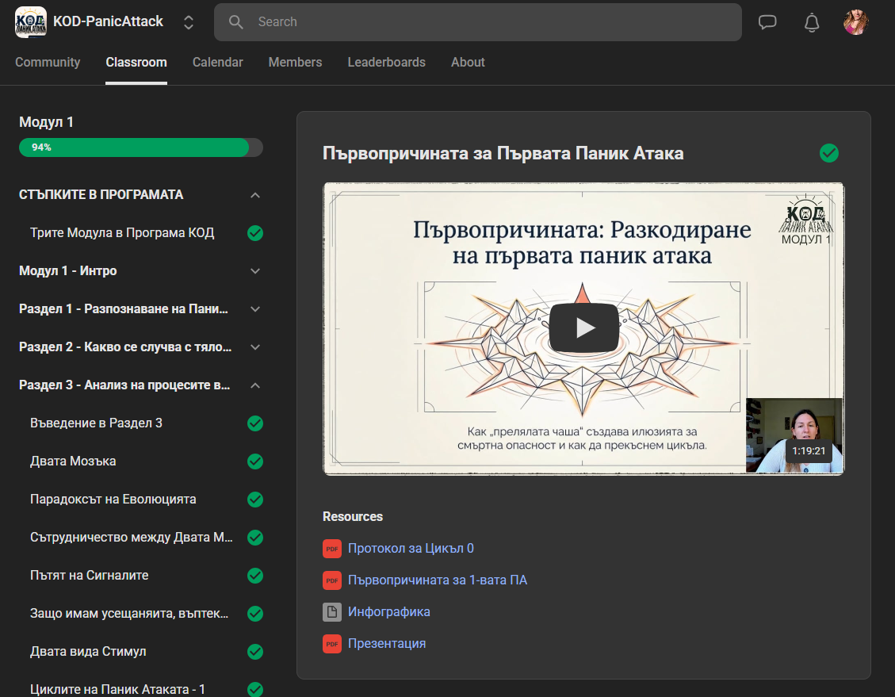Open the lesson Циклите на Паник Атаката - 1
The width and height of the screenshot is (895, 697).
tap(117, 689)
